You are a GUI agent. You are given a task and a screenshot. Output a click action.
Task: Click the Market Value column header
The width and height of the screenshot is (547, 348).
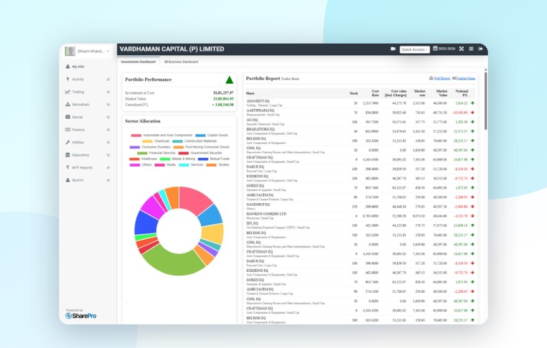click(x=442, y=93)
